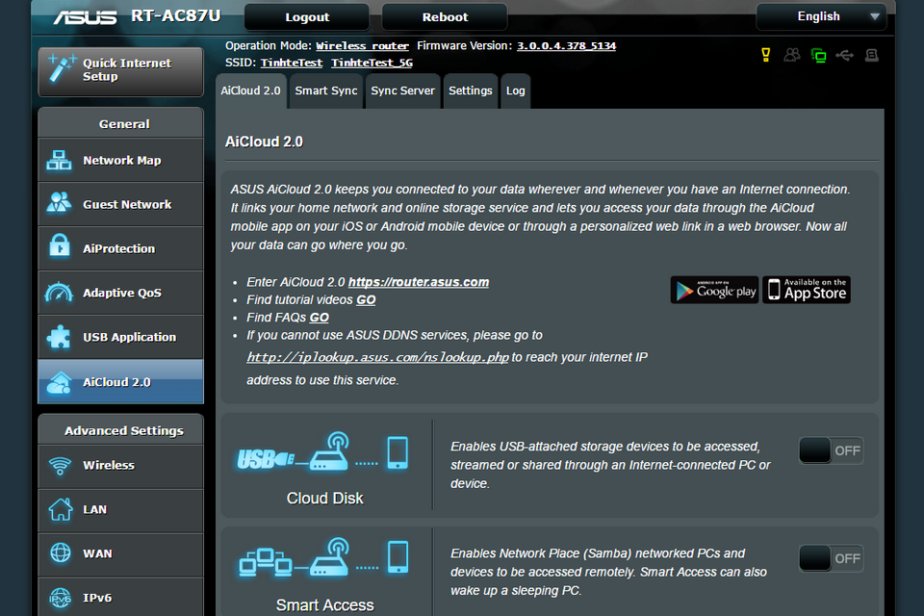Click the AiProtection padlock icon
Screen dimensions: 924x616
(x=59, y=246)
